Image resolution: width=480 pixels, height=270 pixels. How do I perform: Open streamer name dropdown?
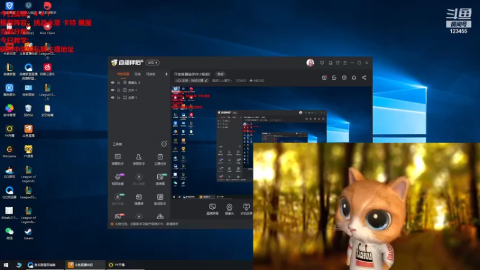[222, 80]
